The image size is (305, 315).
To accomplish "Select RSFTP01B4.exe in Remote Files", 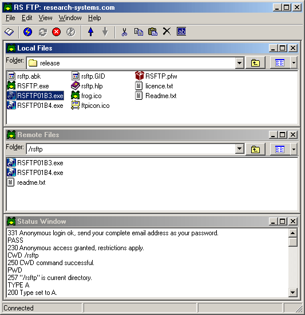I will (35, 173).
